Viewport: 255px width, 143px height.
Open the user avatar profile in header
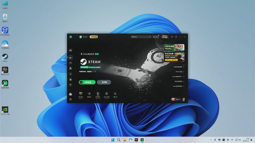point(81,37)
